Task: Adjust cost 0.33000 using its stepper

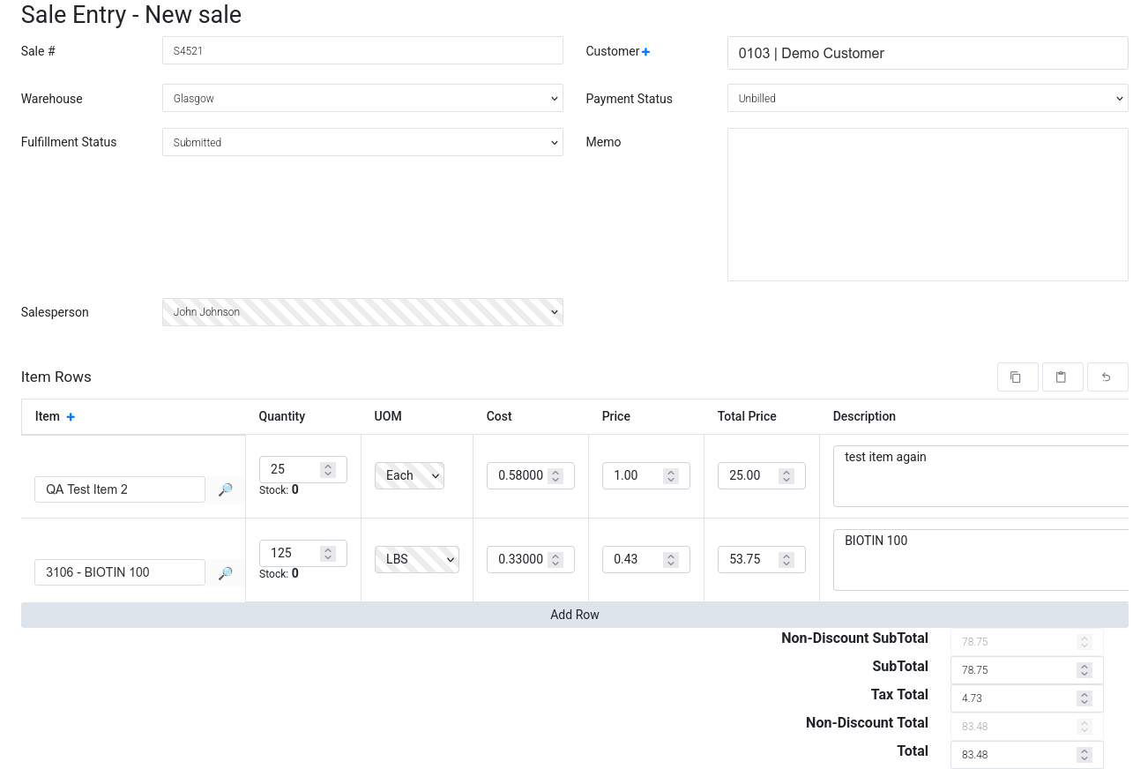Action: tap(555, 560)
